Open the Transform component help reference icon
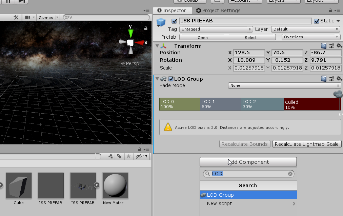The width and height of the screenshot is (343, 216). 324,46
